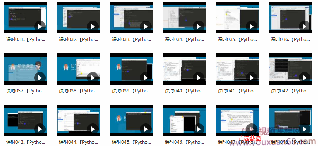Select the 课时033.【Pytho... file name

132,39
